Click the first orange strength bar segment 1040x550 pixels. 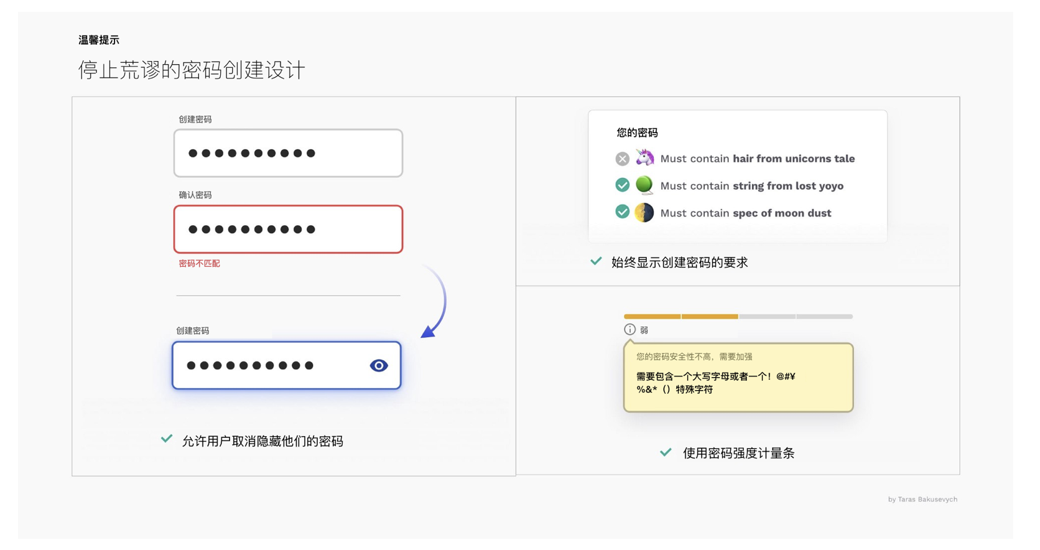tap(652, 317)
